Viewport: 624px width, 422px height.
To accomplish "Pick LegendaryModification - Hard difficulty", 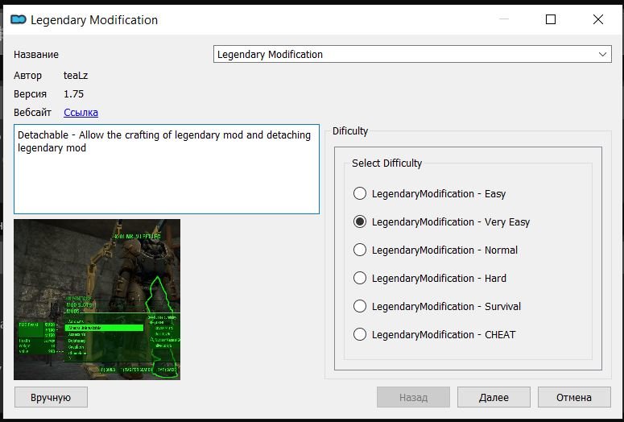I will pyautogui.click(x=360, y=279).
